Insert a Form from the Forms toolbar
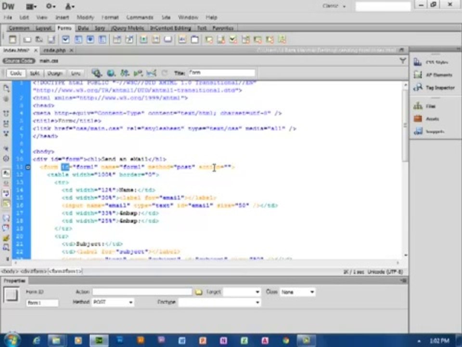This screenshot has height=347, width=462. point(13,39)
